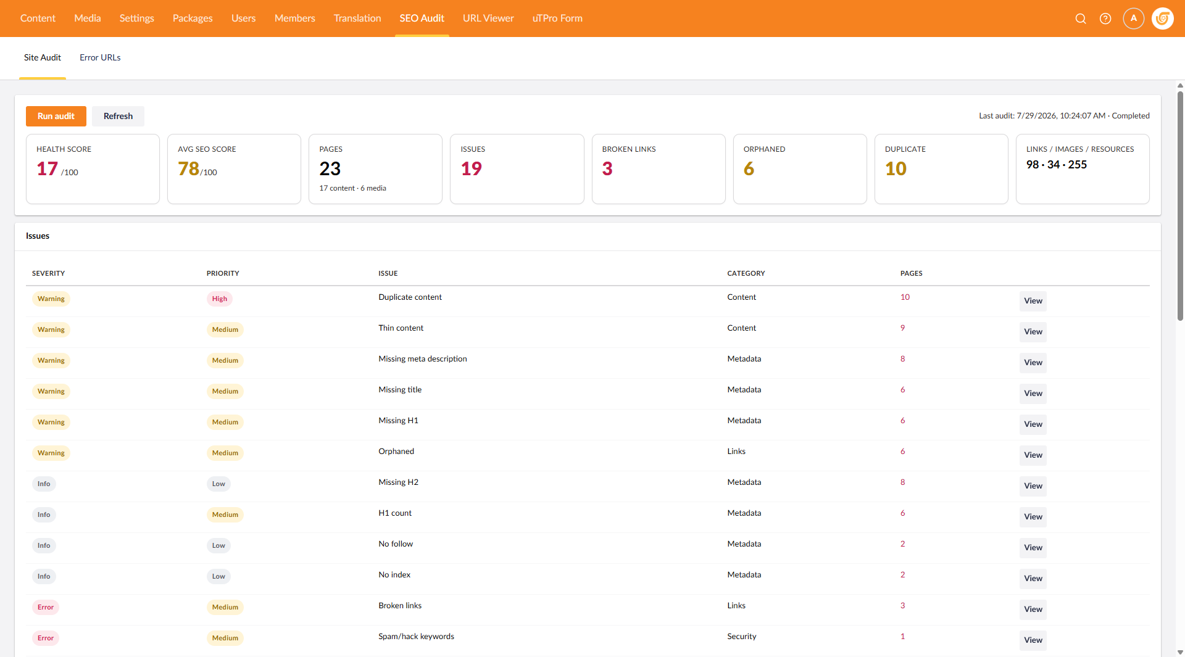1185x657 pixels.
Task: Click the Medium badge on H1 count row
Action: point(225,514)
